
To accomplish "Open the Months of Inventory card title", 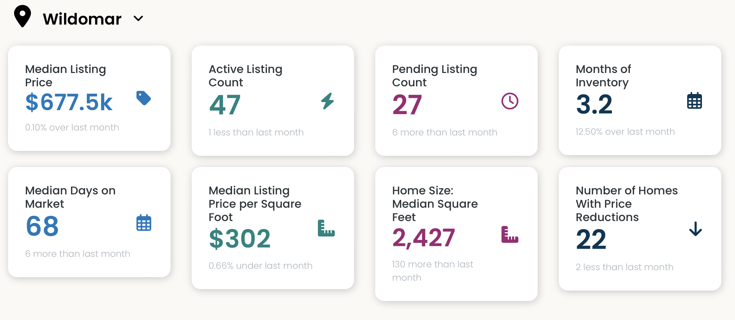I will click(x=603, y=75).
